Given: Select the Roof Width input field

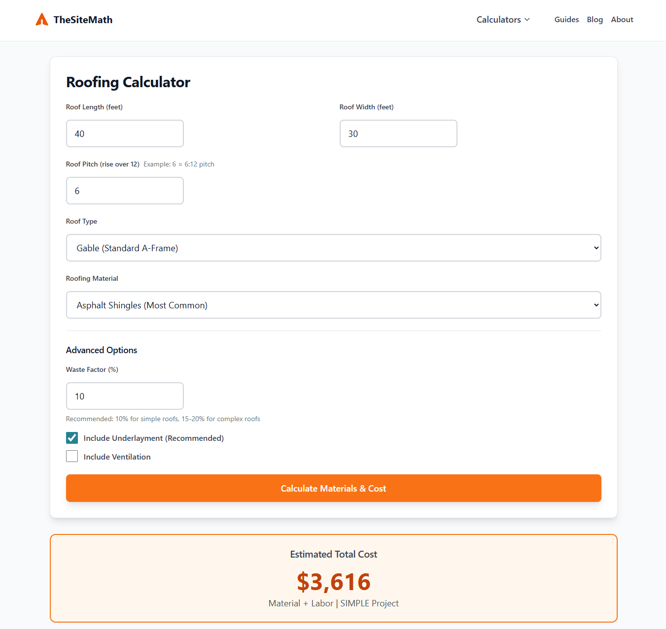Looking at the screenshot, I should coord(398,133).
